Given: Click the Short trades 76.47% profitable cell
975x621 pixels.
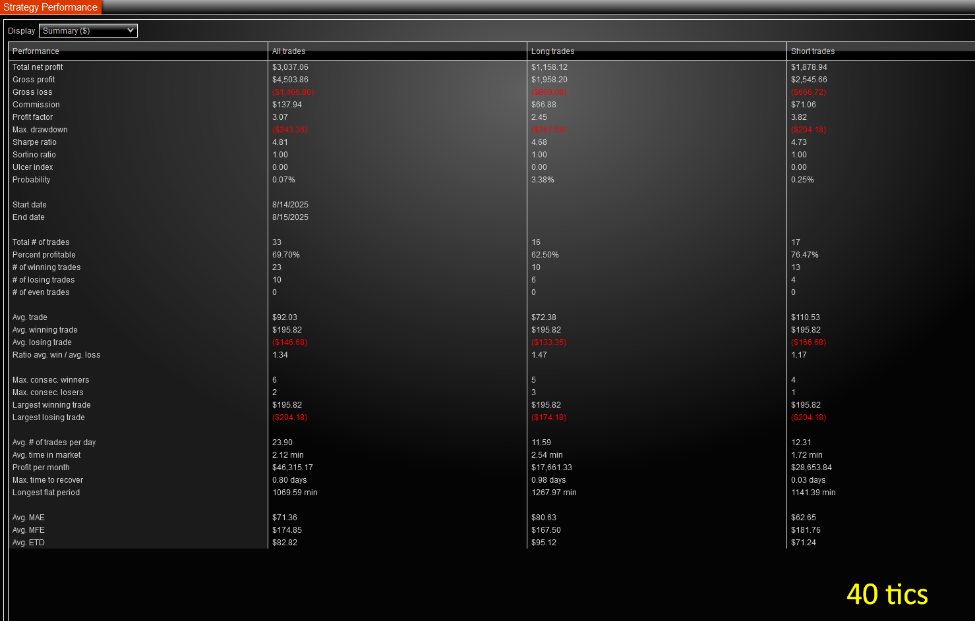Looking at the screenshot, I should (x=804, y=255).
